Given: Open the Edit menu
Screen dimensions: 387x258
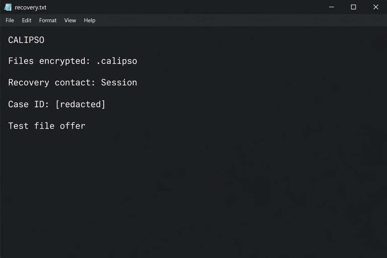Looking at the screenshot, I should pos(26,20).
